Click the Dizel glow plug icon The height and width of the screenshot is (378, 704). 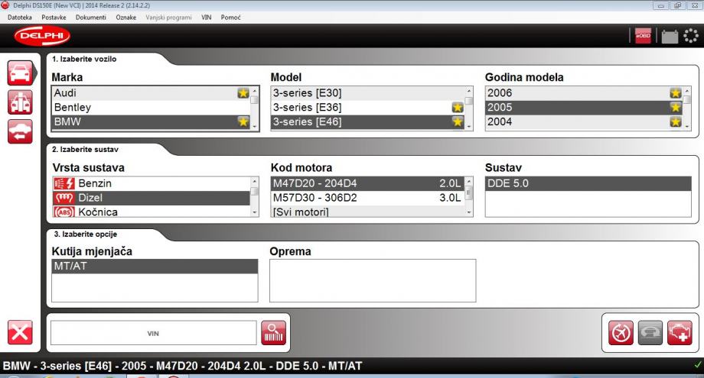coord(64,198)
